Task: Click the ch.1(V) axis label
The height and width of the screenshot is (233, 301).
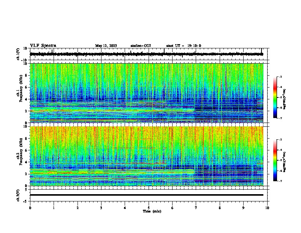Action: (18, 54)
